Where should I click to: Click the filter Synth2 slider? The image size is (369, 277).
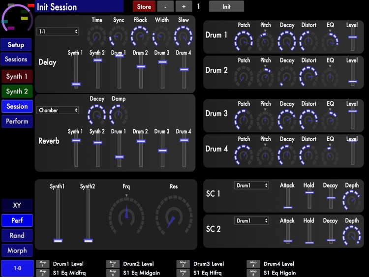pyautogui.click(x=88, y=215)
